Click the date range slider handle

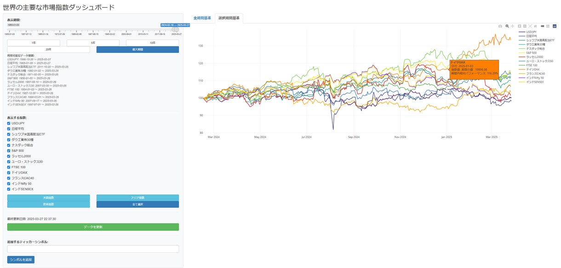tap(175, 29)
